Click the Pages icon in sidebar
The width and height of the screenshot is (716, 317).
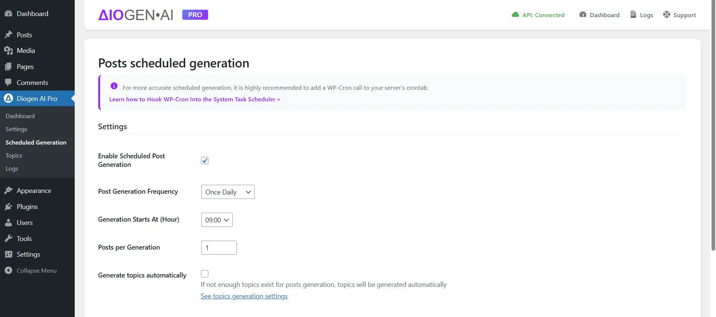(8, 67)
